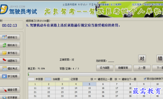
Task: Click the 答题/正确: 4 / 3 statistic
Action: coord(69,68)
